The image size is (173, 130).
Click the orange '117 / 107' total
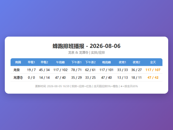[x=153, y=70]
